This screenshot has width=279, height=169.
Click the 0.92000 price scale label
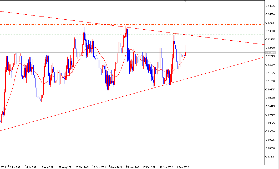click(270, 64)
